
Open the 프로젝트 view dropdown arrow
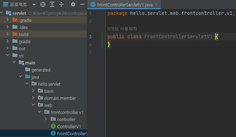point(34,5)
